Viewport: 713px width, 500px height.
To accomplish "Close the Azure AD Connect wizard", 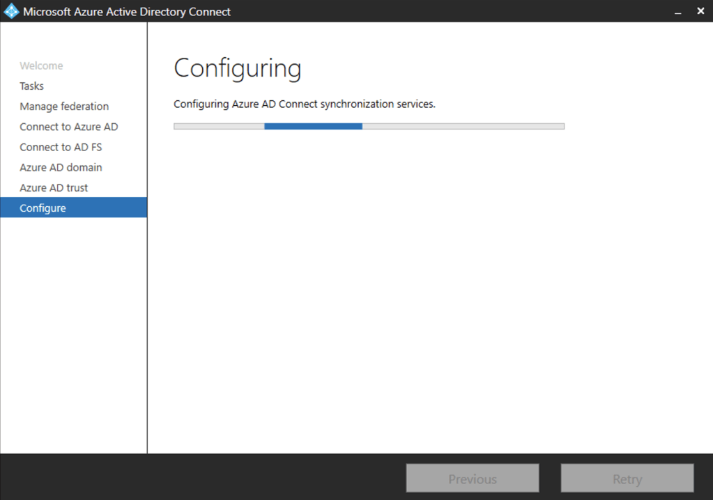I will coord(700,11).
